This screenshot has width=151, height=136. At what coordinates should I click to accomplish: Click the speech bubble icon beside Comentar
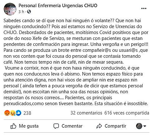pyautogui.click(x=56, y=126)
